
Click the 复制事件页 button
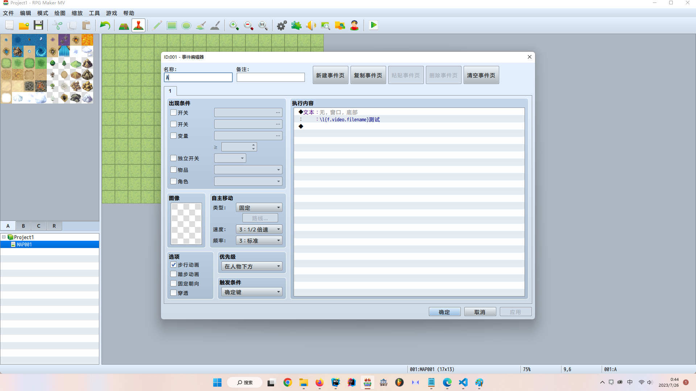click(368, 75)
